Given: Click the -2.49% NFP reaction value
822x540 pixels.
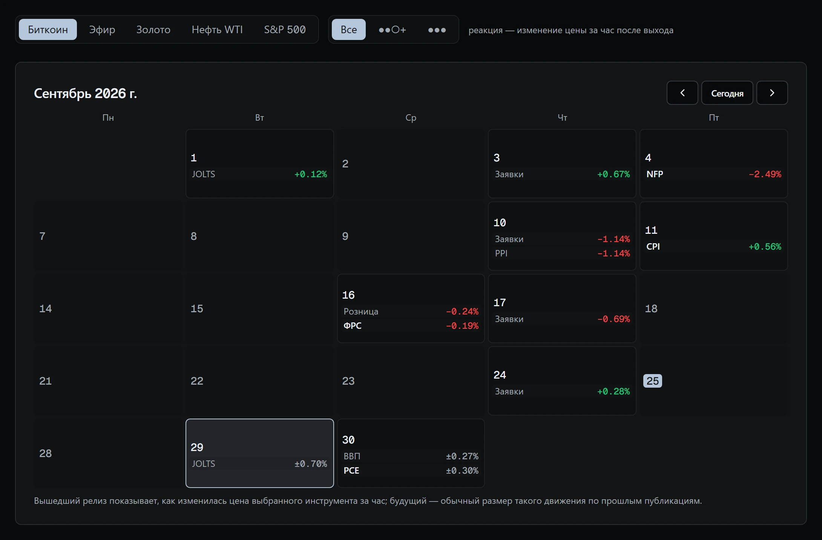Looking at the screenshot, I should (x=765, y=174).
